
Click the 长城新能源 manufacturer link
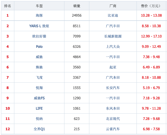coord(113,36)
